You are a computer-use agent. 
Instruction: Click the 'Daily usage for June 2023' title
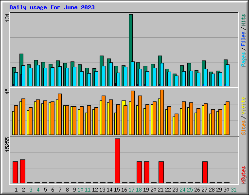52,7
